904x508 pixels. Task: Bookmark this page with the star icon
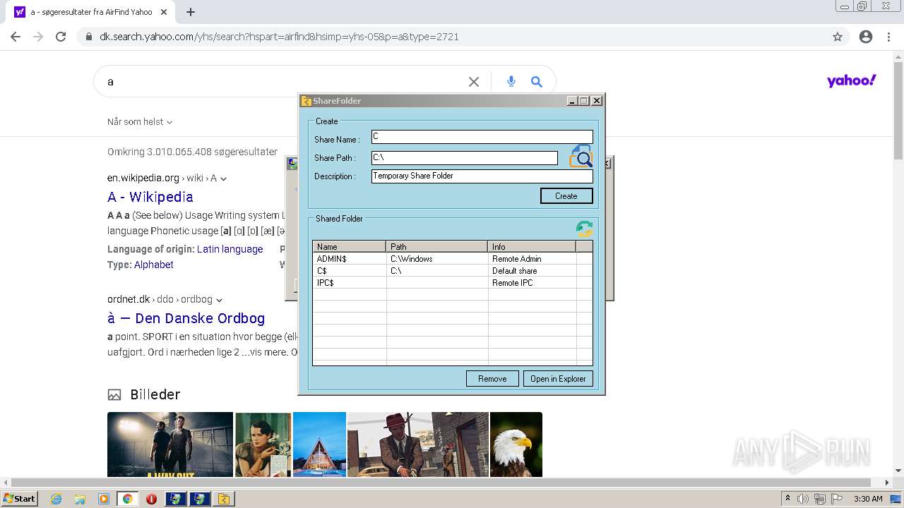tap(838, 37)
